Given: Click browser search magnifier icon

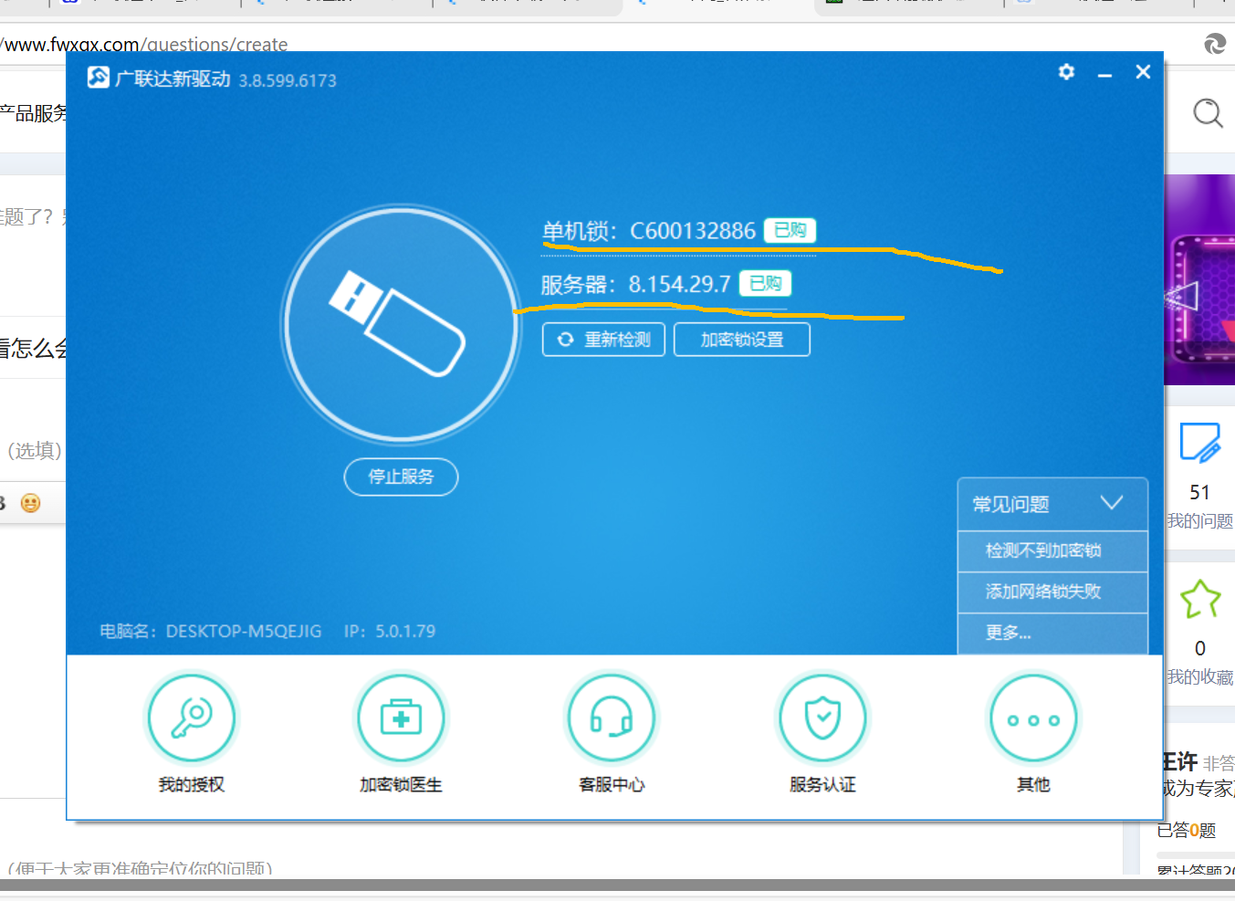Looking at the screenshot, I should 1208,113.
